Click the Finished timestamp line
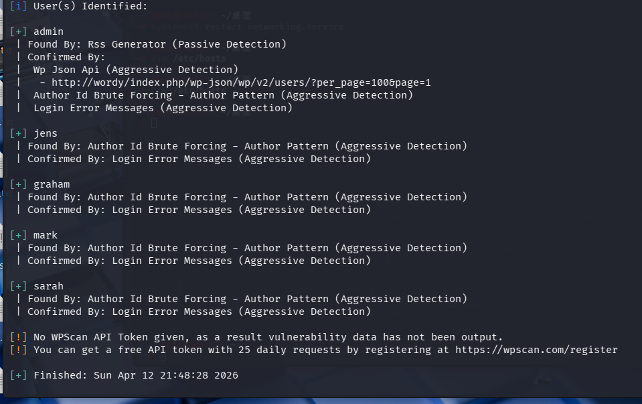This screenshot has height=404, width=642. pos(136,375)
